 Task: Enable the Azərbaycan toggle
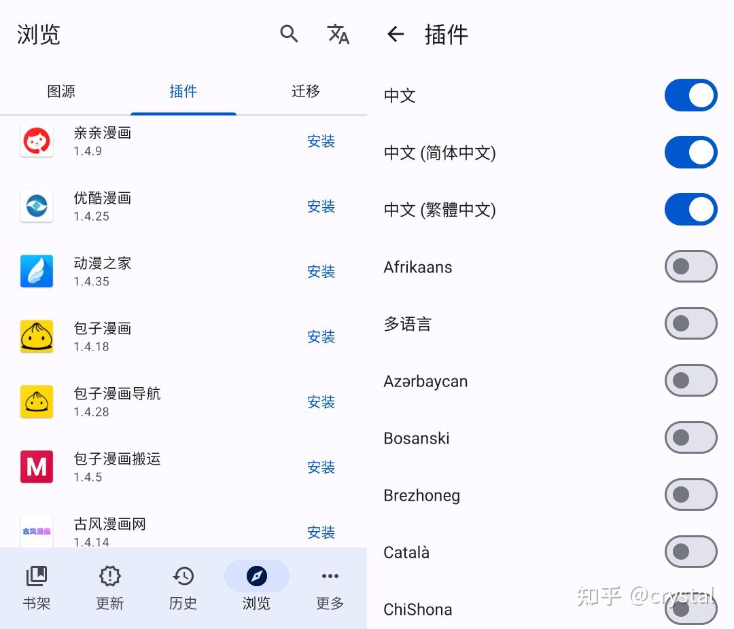[x=691, y=380]
